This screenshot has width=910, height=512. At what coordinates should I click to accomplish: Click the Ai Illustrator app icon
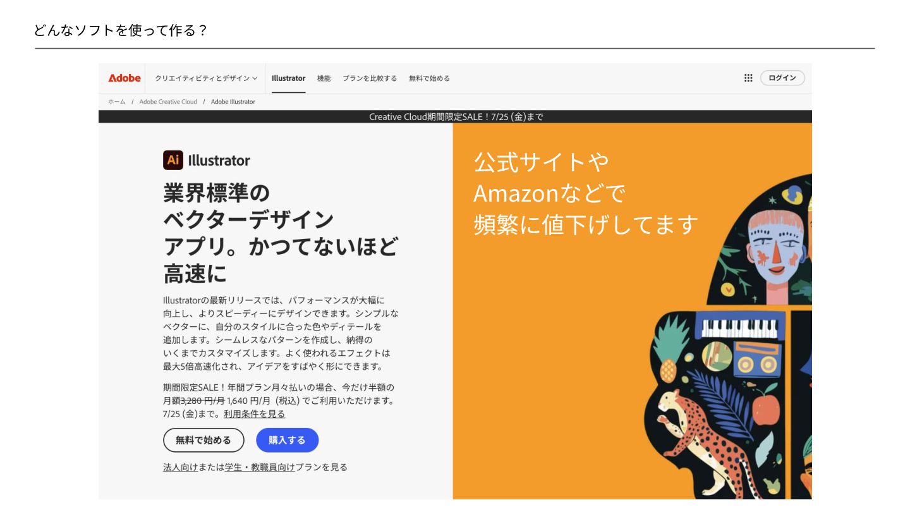[173, 160]
